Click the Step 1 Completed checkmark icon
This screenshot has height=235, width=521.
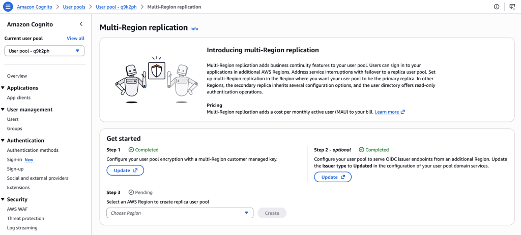coord(131,150)
